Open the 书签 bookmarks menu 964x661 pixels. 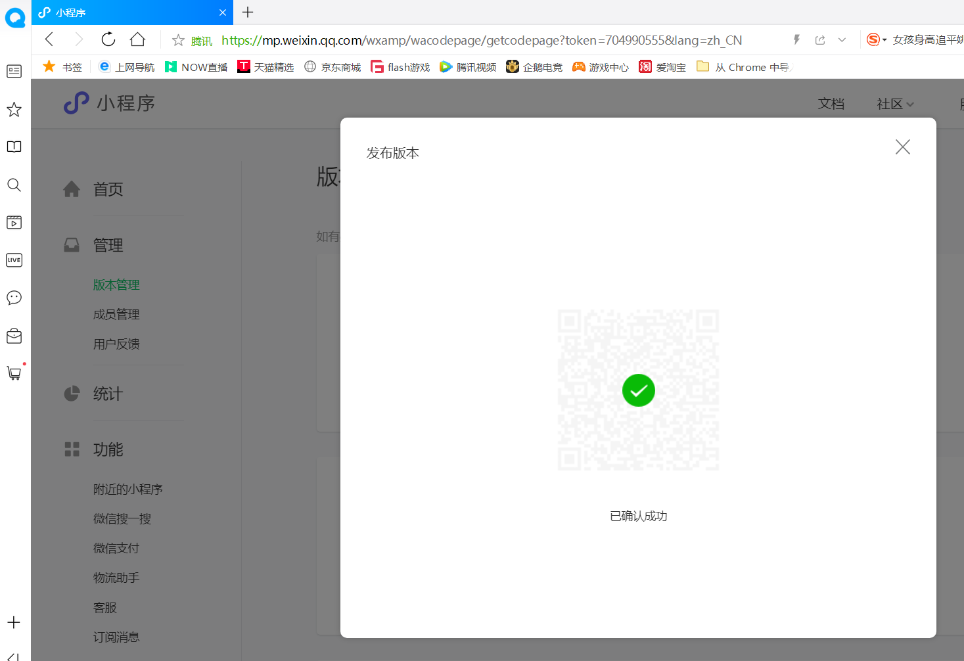tap(62, 67)
